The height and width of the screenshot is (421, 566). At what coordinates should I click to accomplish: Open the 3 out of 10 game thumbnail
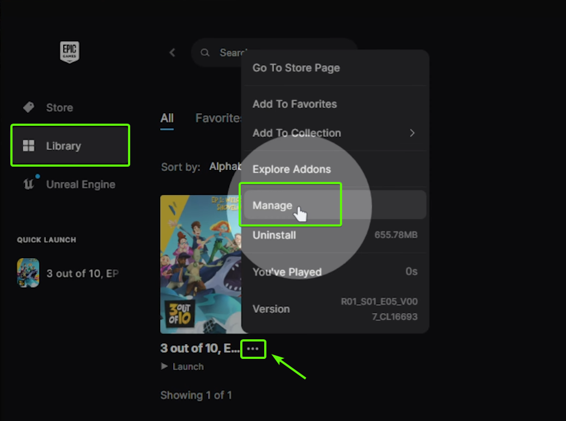(200, 264)
